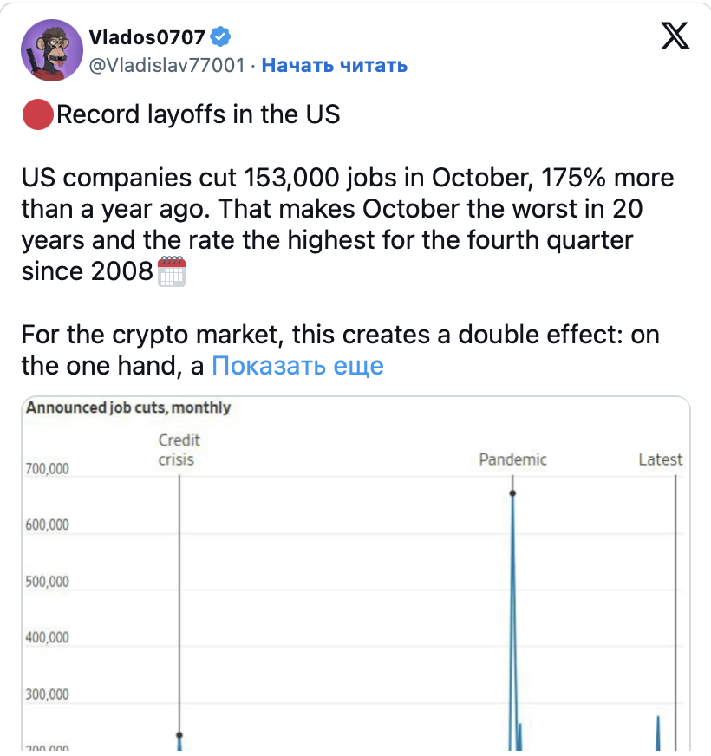
Task: Expand tweet with "Показать еще"
Action: 297,366
